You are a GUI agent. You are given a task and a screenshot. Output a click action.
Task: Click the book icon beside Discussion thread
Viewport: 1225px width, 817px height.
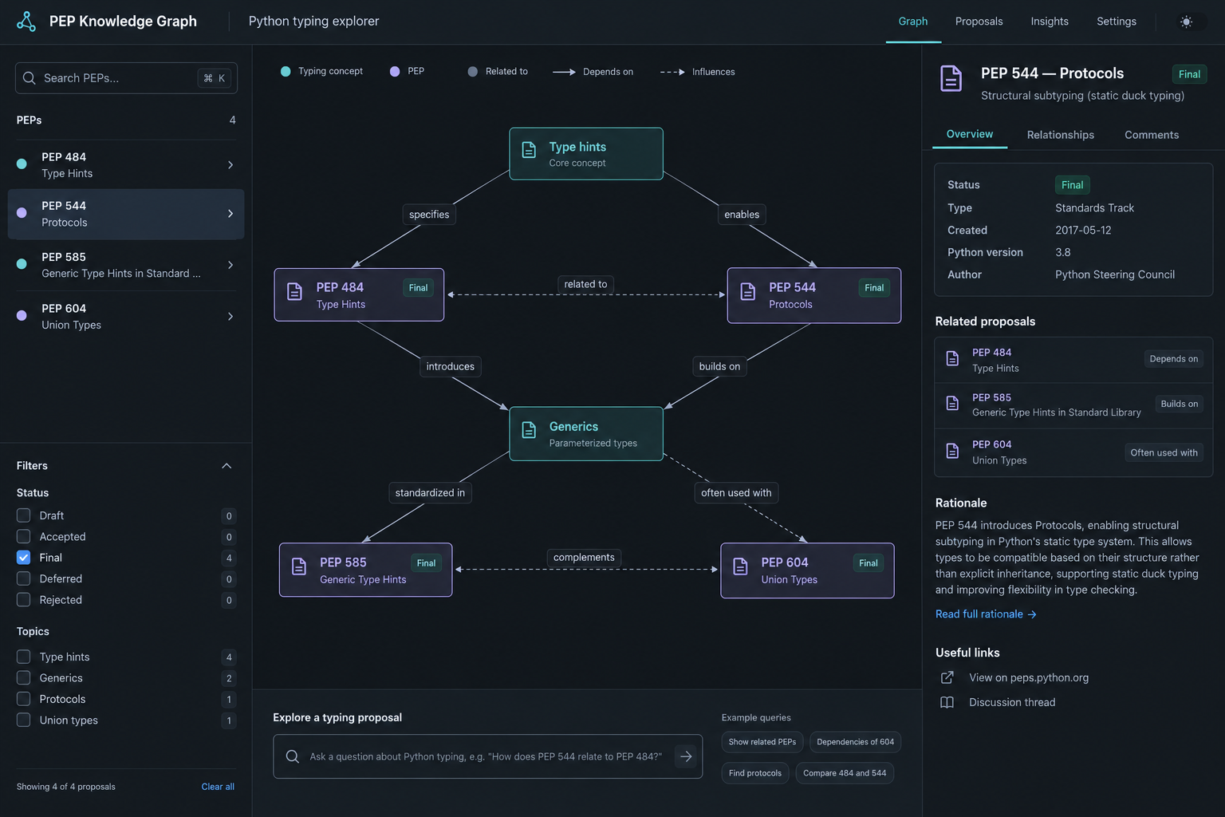click(947, 702)
